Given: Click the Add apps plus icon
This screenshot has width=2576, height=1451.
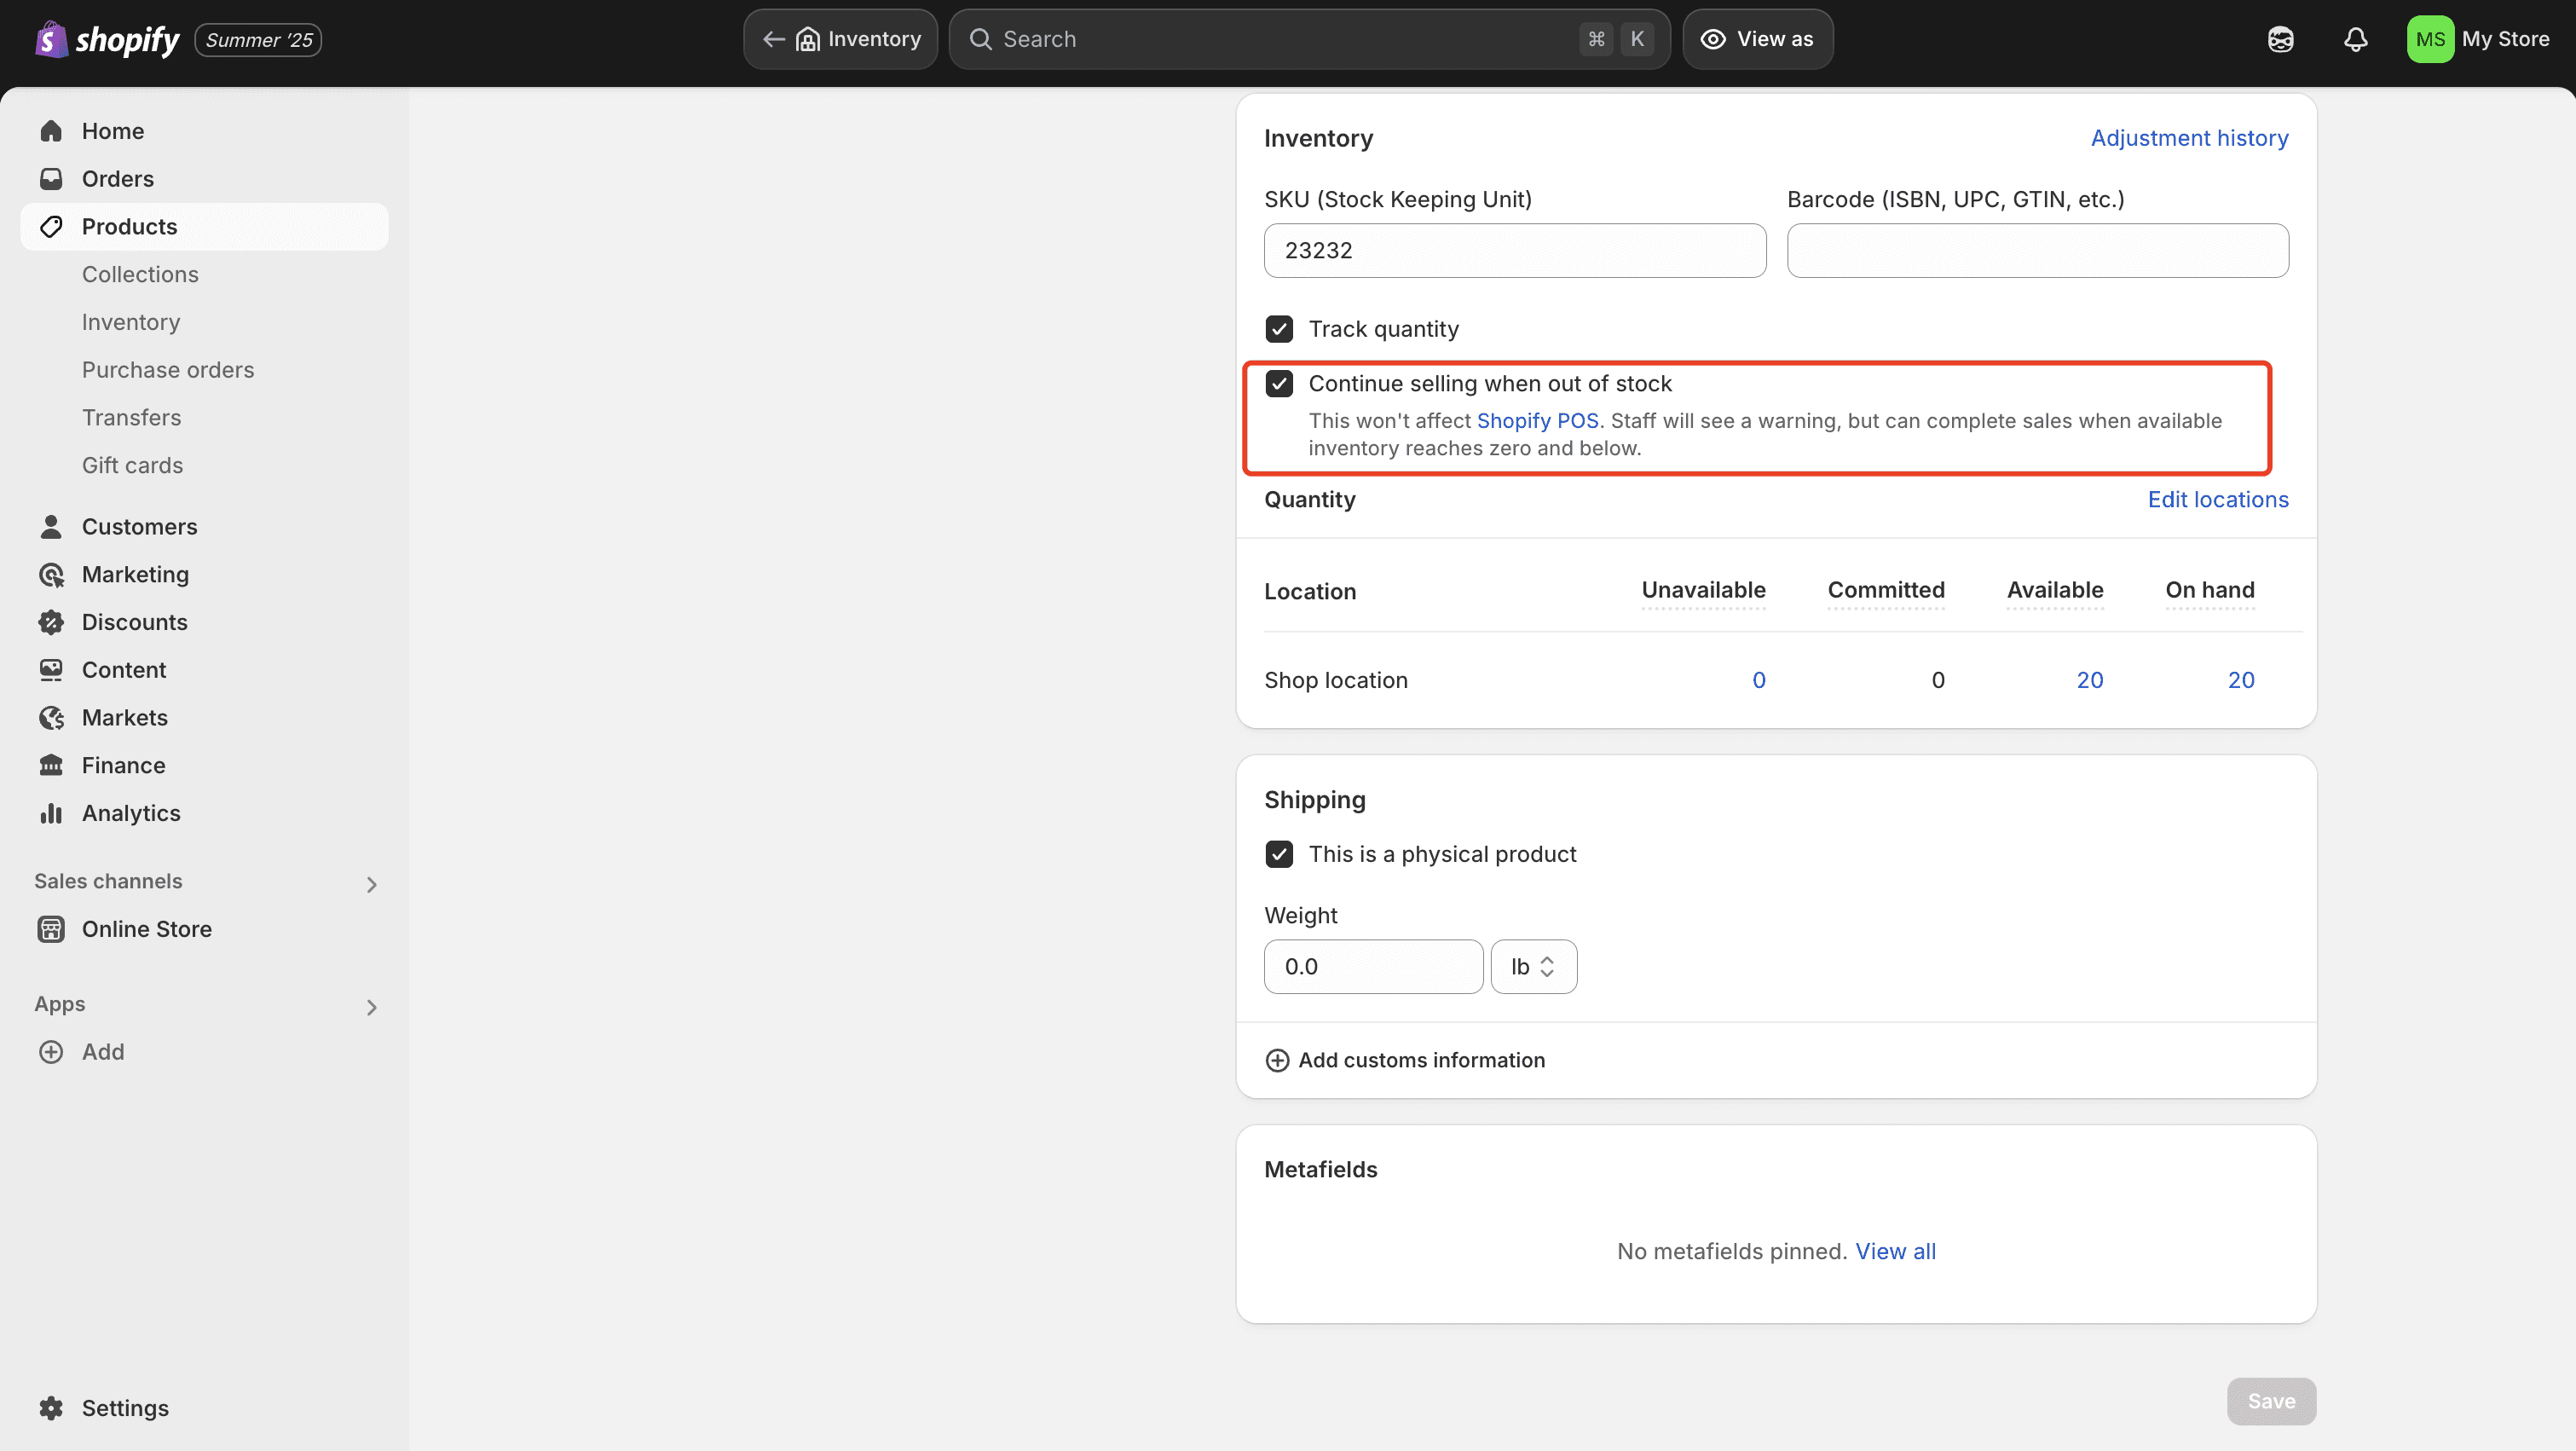Looking at the screenshot, I should [x=51, y=1051].
